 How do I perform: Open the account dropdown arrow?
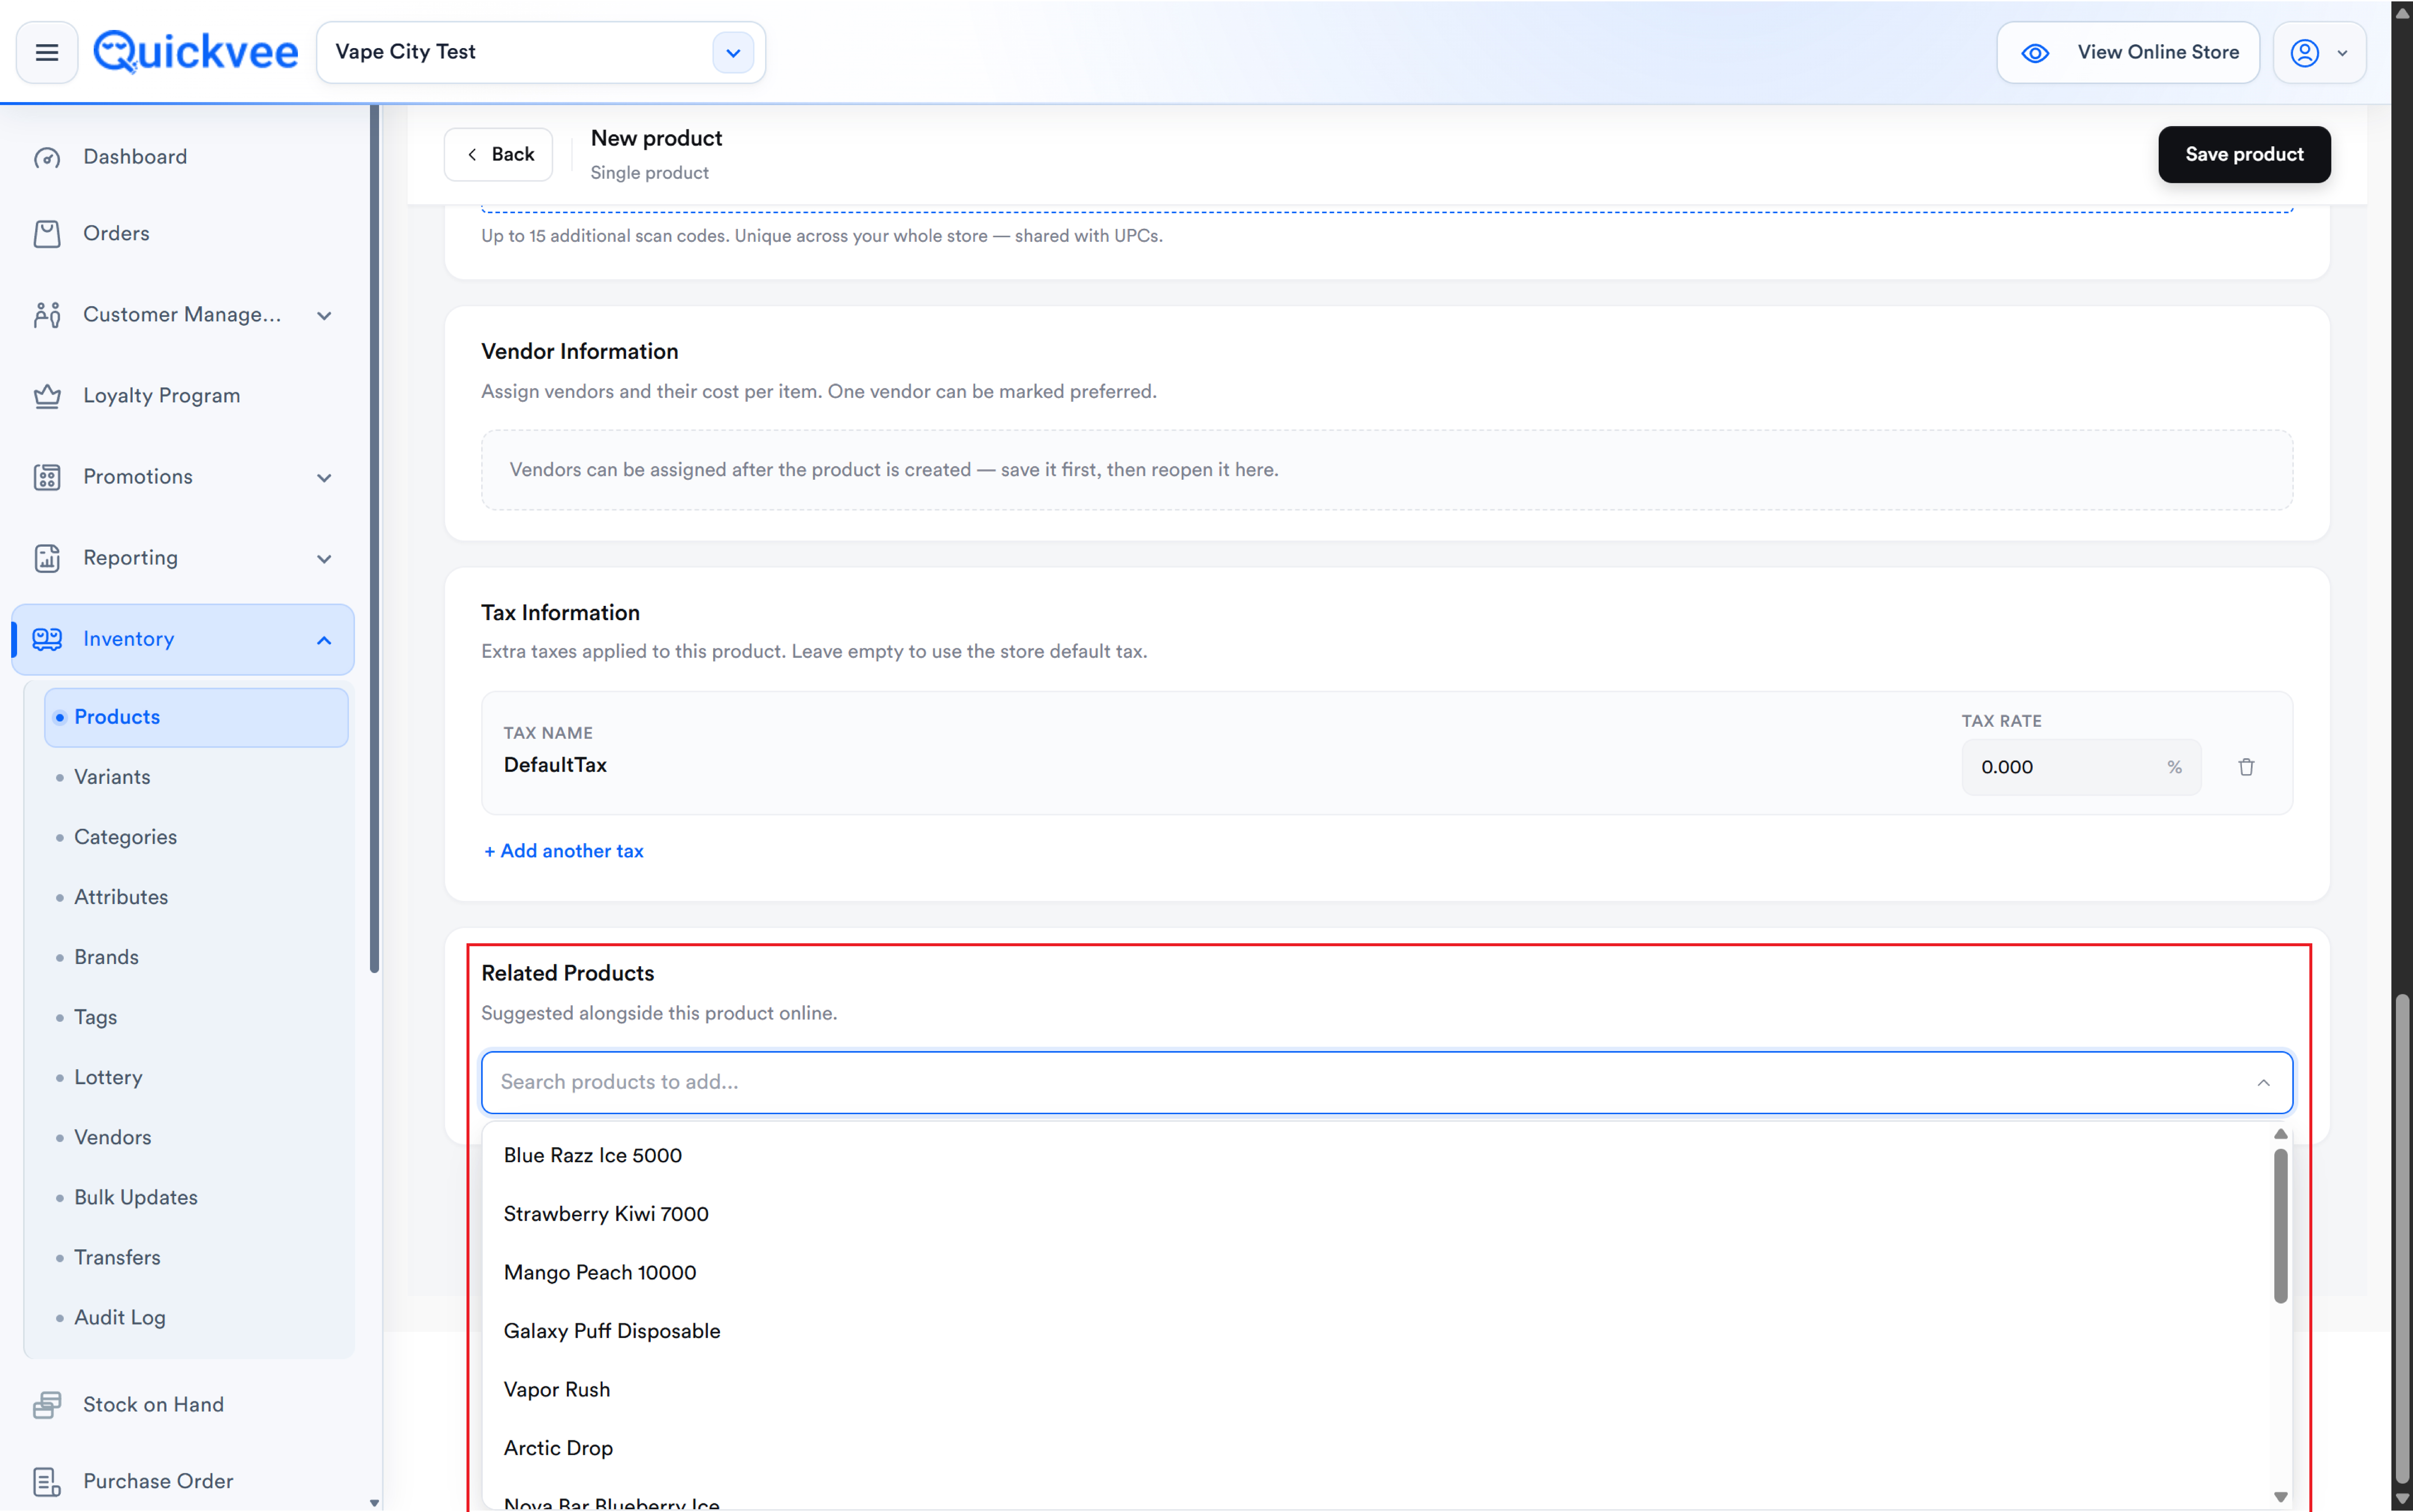pos(2342,54)
